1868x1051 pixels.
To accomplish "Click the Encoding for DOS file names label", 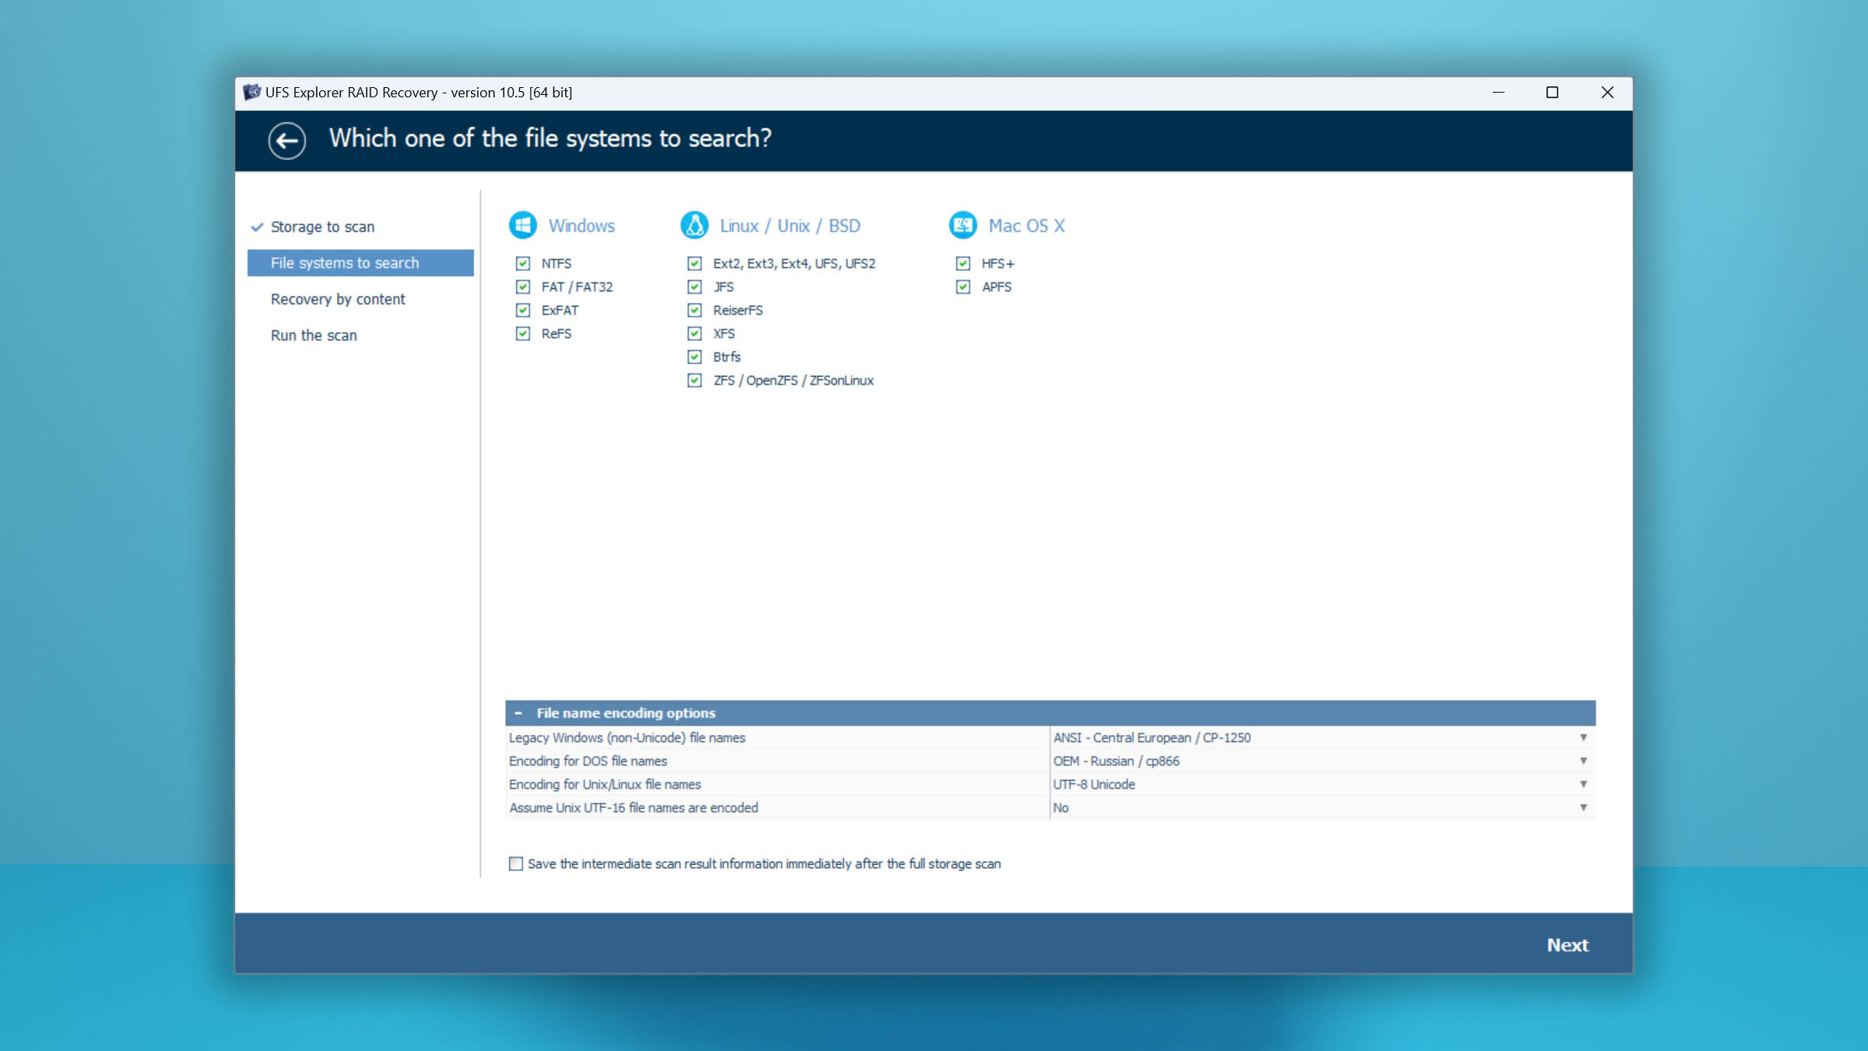I will click(588, 761).
